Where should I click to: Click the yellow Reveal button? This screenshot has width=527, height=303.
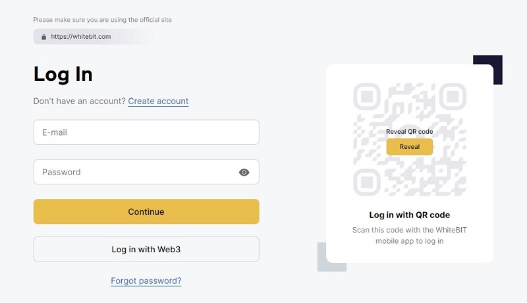(x=409, y=147)
